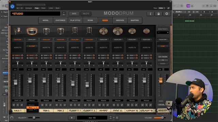Click the padlock lock icon
218x122 pixels.
158,14
